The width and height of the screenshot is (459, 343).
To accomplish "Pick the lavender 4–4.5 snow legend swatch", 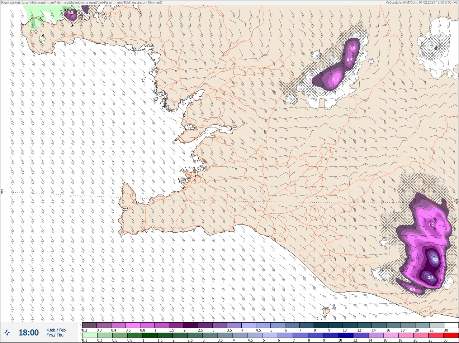I will click(x=249, y=325).
